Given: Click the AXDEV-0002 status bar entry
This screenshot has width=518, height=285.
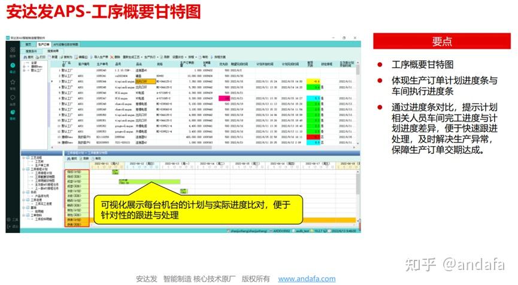Looking at the screenshot, I should pos(281,231).
